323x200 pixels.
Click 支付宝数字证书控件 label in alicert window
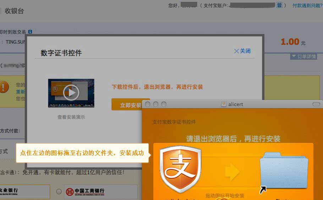coord(174,122)
